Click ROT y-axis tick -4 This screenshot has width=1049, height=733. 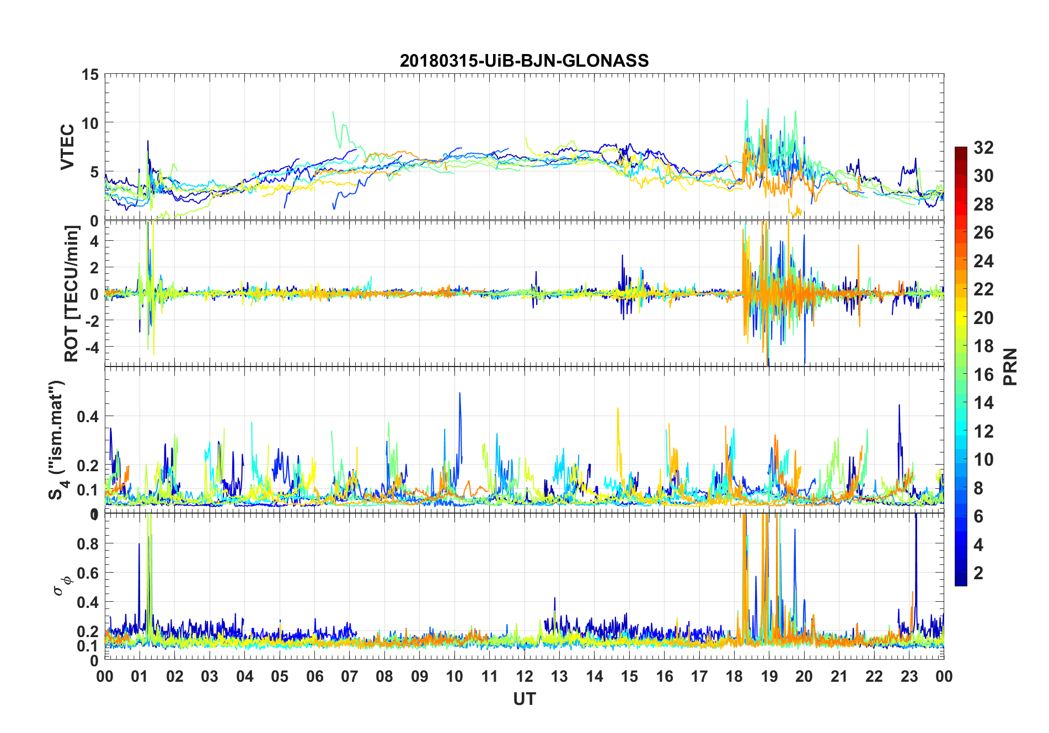pyautogui.click(x=91, y=347)
